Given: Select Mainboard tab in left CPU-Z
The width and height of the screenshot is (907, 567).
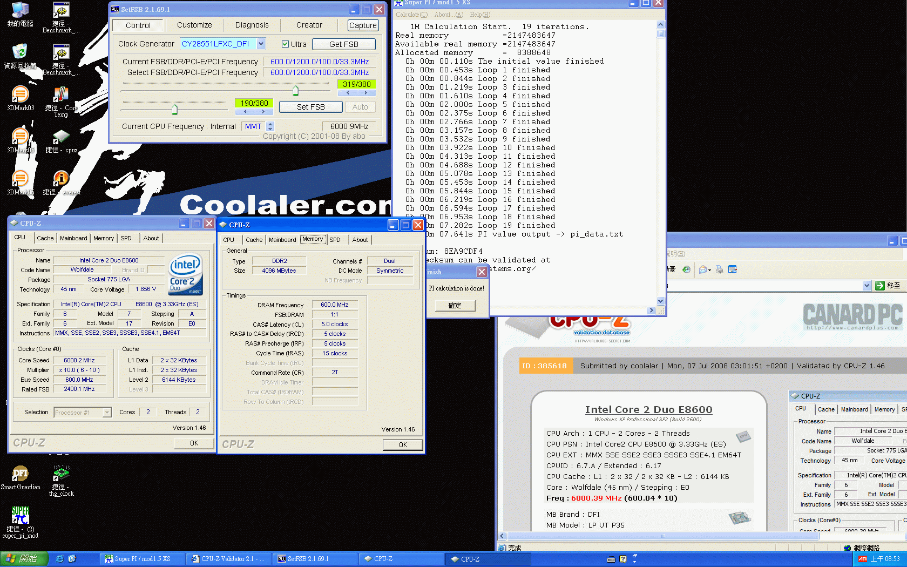Looking at the screenshot, I should pos(73,238).
